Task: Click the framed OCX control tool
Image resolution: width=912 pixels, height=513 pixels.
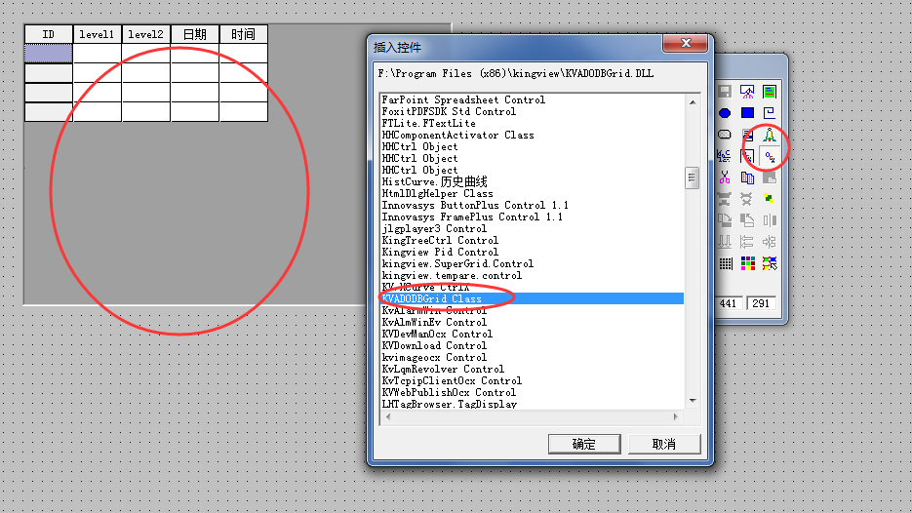Action: (747, 156)
